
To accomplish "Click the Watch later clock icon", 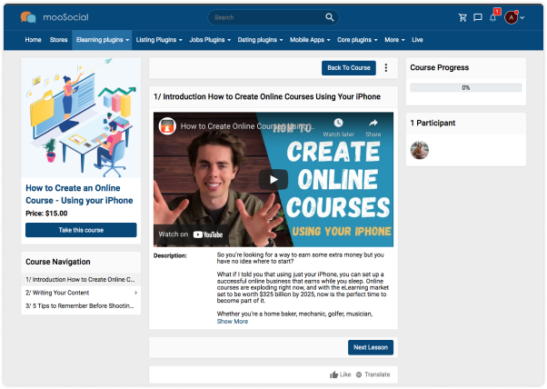I will [x=338, y=123].
